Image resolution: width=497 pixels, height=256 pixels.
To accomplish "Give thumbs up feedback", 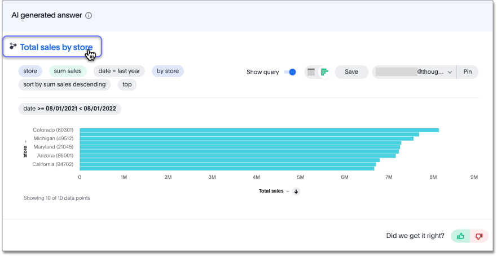I will [461, 236].
